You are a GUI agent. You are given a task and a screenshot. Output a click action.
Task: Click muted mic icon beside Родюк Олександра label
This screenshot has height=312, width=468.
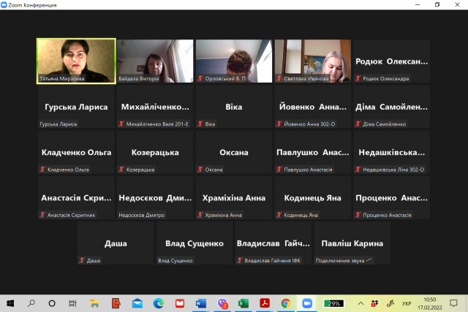tap(358, 78)
